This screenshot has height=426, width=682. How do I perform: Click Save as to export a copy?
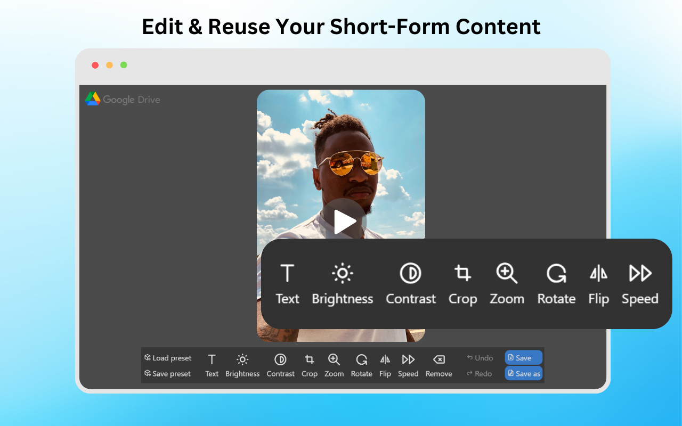click(523, 373)
